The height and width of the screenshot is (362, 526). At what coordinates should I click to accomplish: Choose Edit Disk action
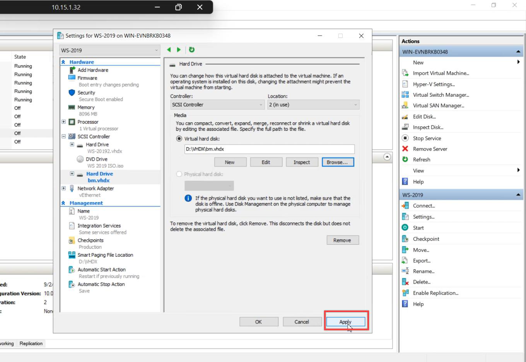click(x=424, y=117)
